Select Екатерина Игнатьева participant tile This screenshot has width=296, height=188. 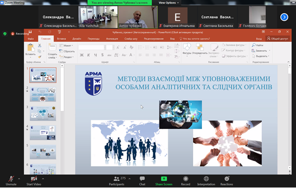(178, 17)
